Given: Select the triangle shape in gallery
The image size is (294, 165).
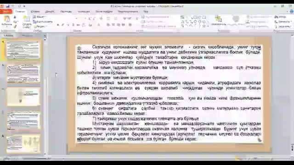Looking at the screenshot, I should click(182, 22).
